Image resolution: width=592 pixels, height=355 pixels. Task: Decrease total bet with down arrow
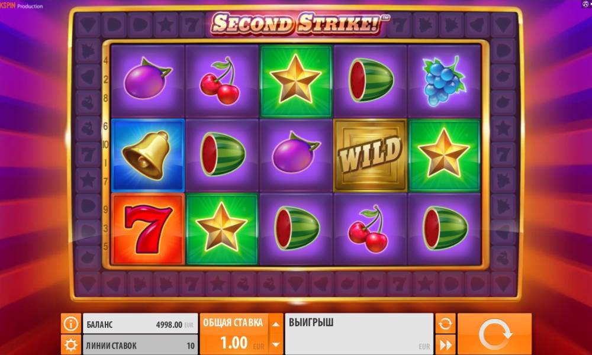click(x=276, y=344)
